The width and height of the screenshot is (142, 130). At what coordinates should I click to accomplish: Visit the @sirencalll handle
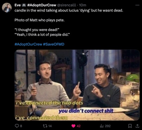click(67, 5)
